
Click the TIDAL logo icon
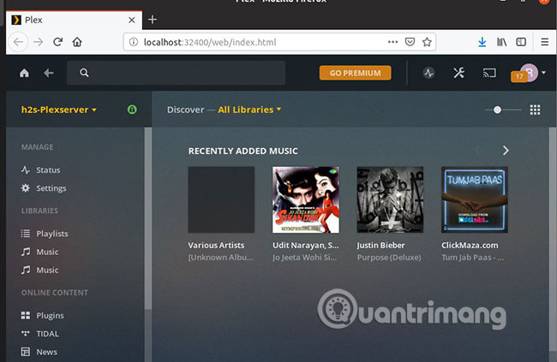tap(26, 334)
